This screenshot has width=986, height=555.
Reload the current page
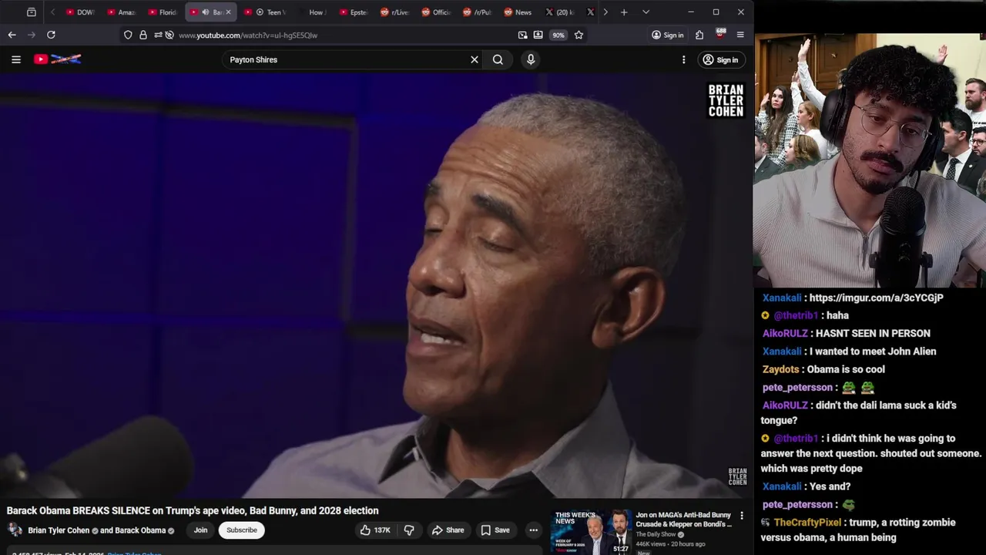(51, 35)
